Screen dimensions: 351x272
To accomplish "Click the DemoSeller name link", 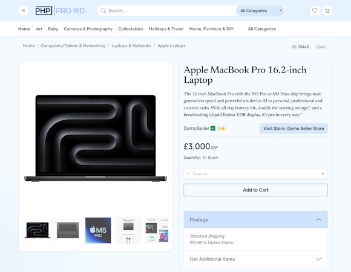I will [x=196, y=128].
